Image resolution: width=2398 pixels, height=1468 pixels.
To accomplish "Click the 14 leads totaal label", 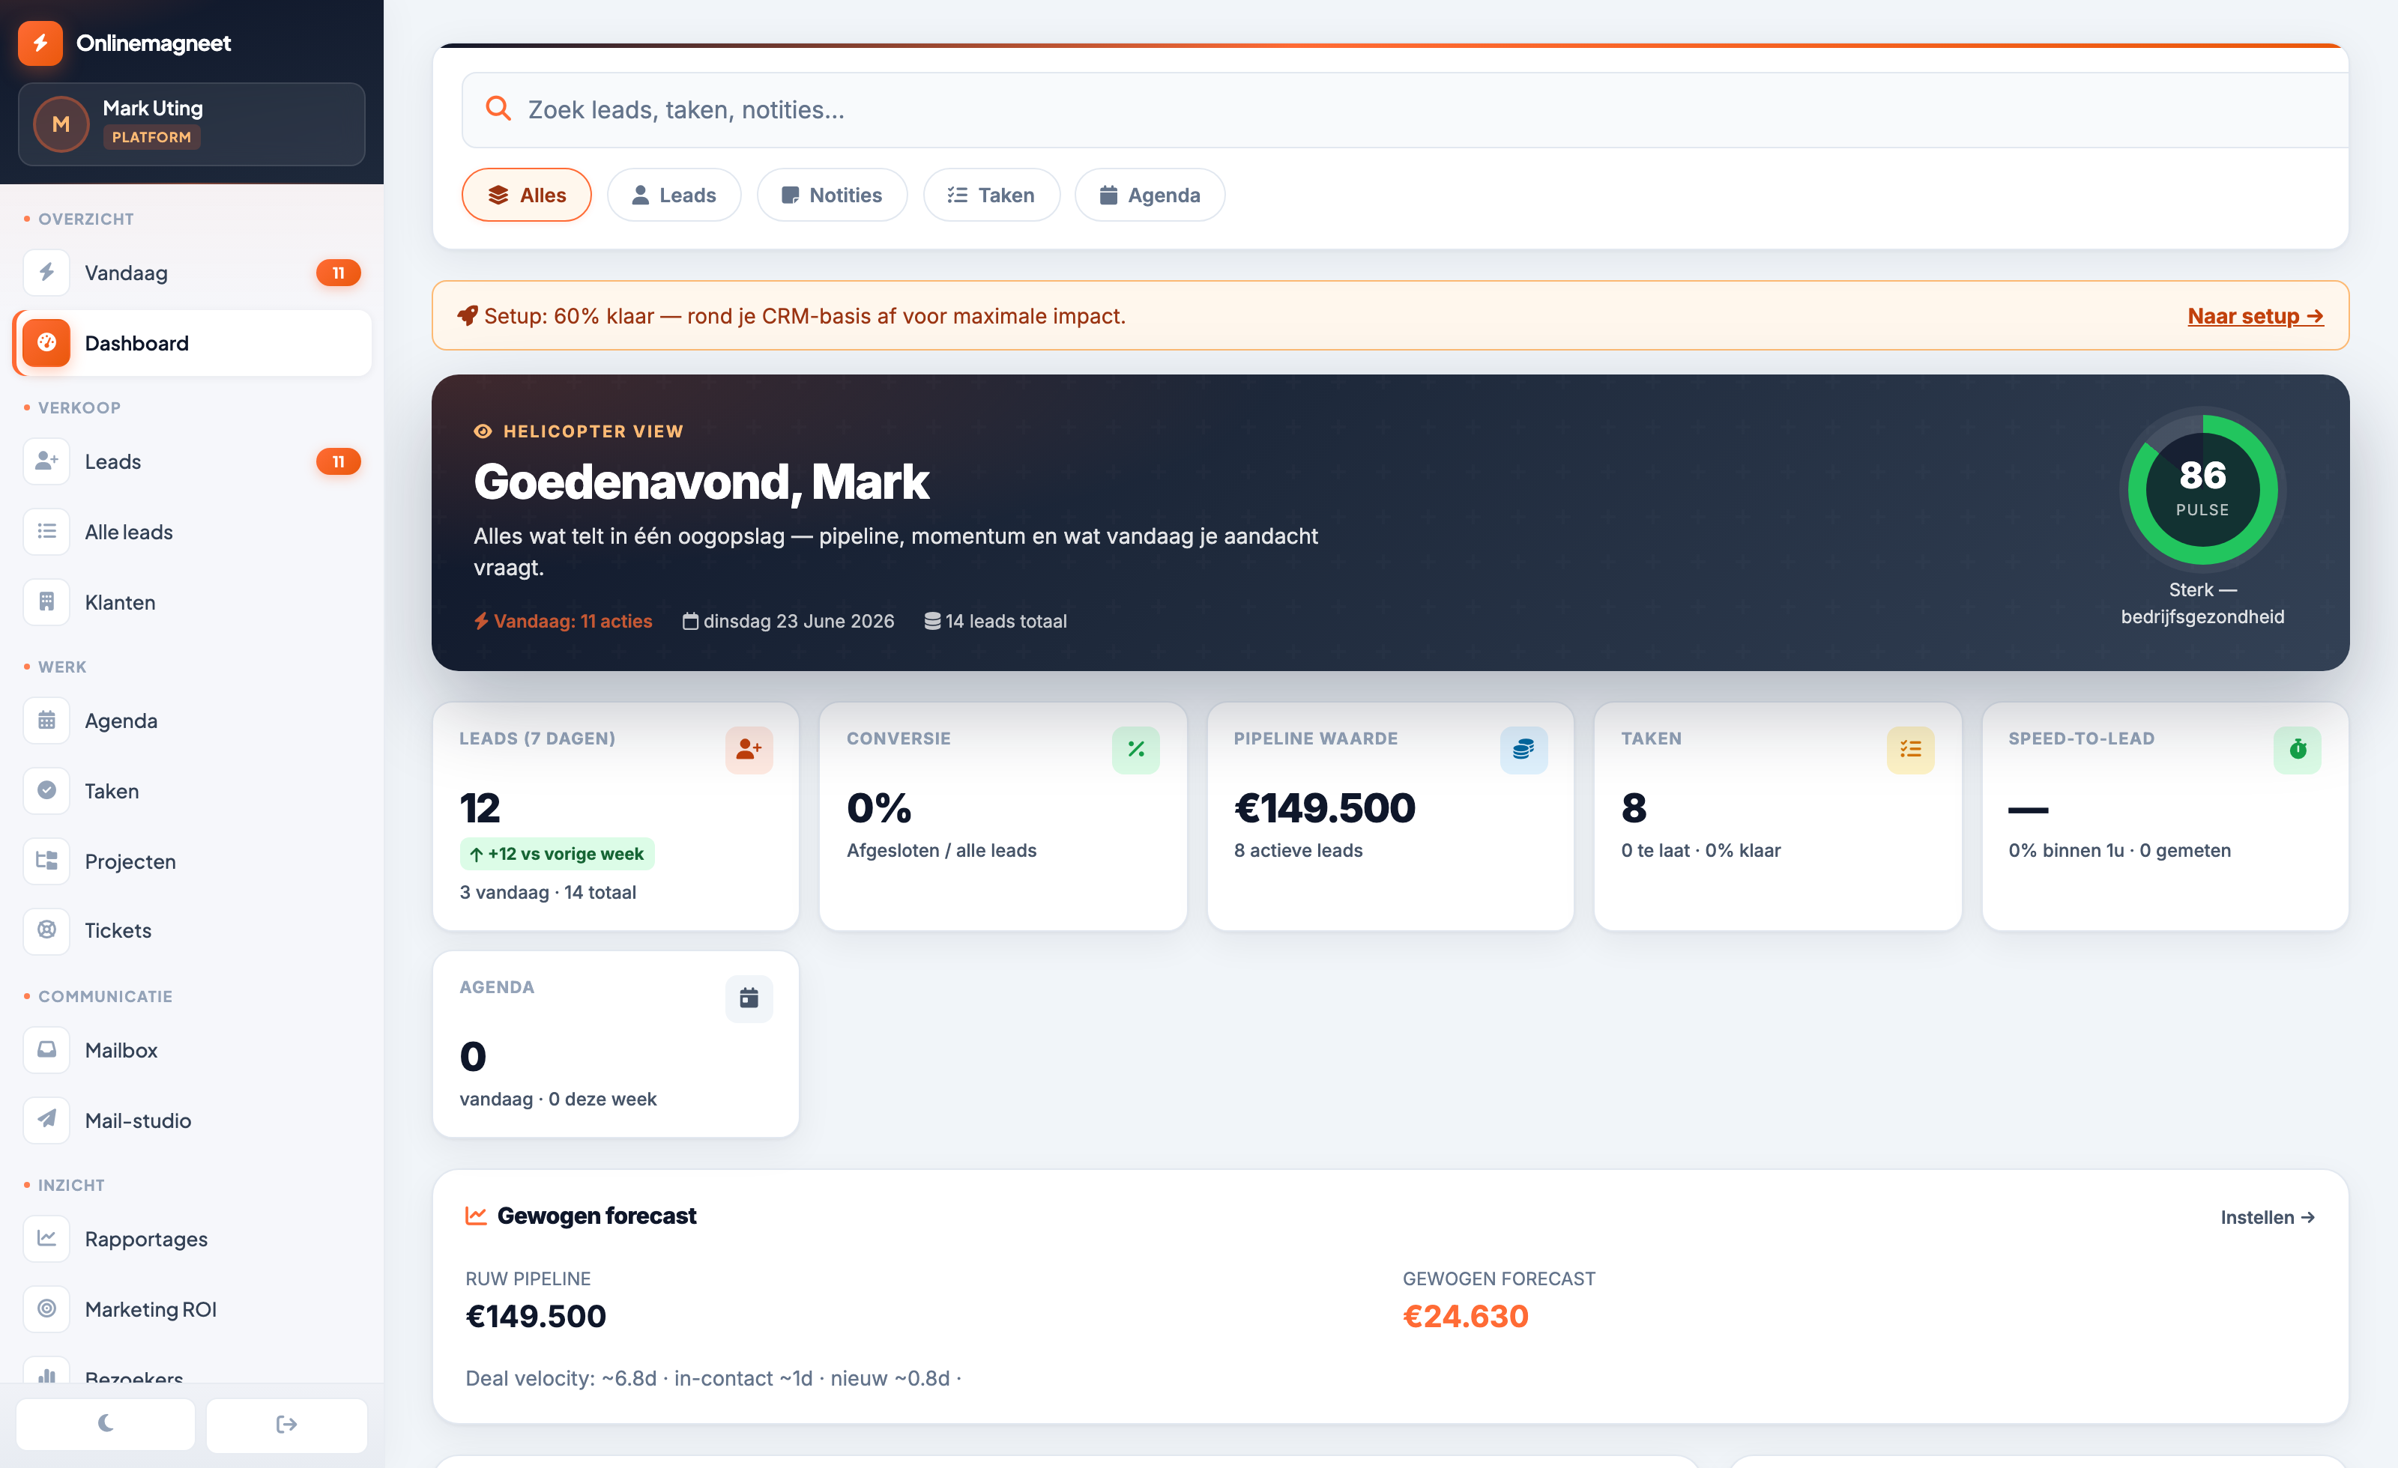I will tap(994, 621).
